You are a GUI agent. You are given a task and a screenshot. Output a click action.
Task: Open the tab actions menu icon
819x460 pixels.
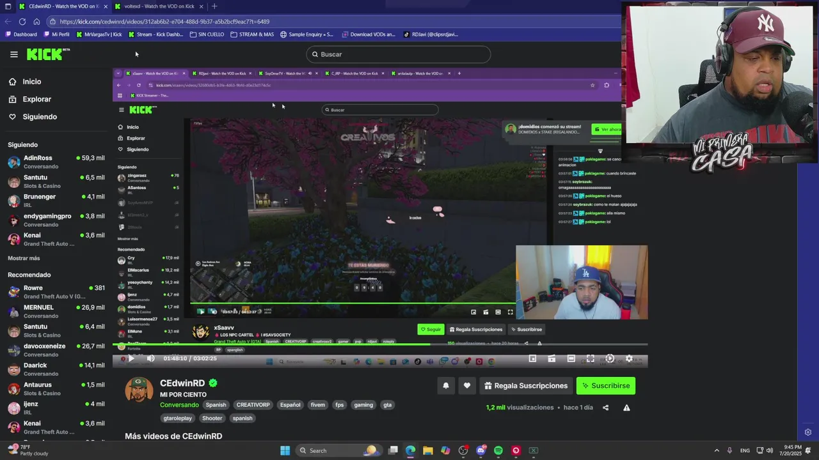tap(8, 6)
